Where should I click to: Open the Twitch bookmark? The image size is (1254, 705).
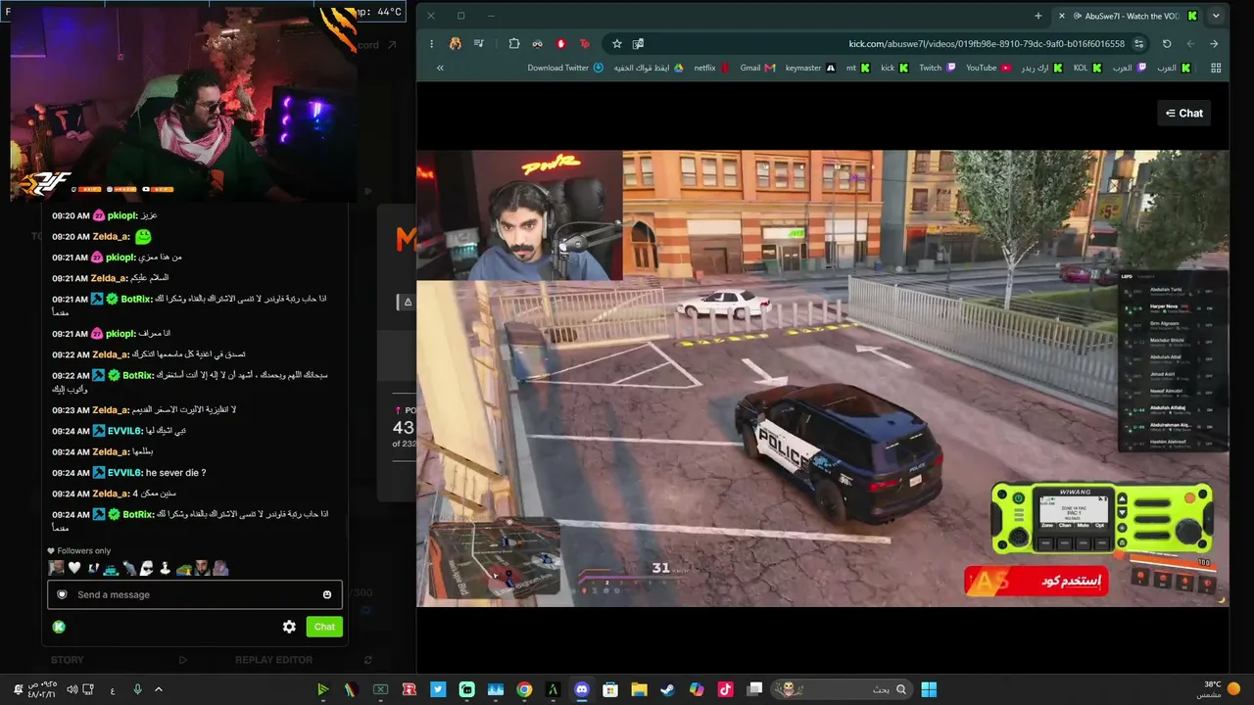[938, 68]
